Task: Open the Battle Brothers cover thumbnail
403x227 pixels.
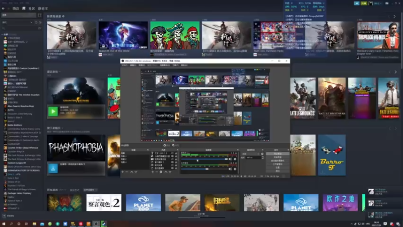Action: point(332,98)
